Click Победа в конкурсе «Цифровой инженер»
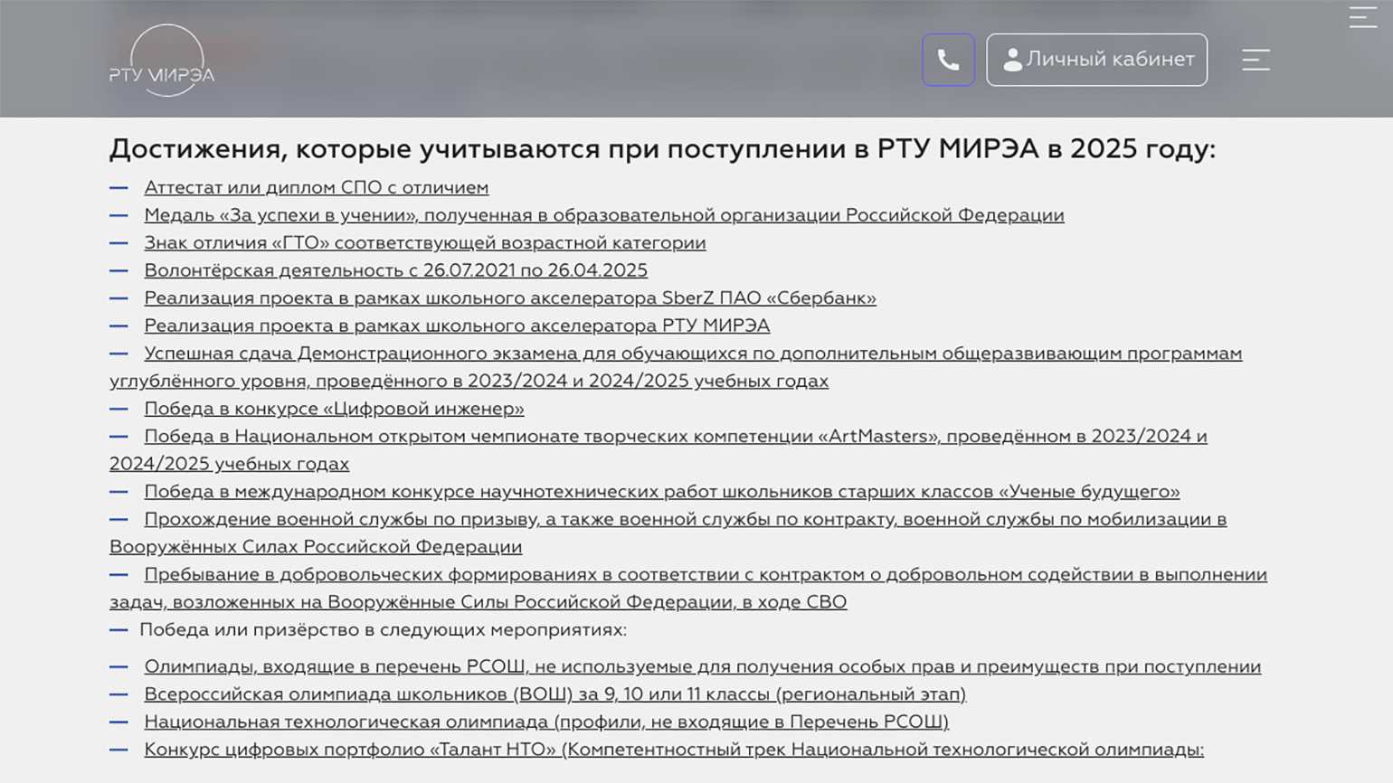 coord(334,409)
